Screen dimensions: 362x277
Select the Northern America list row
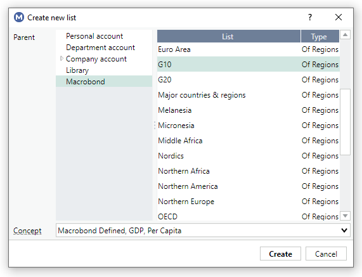248,186
